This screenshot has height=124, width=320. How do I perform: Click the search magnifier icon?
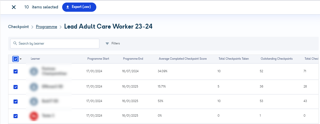pyautogui.click(x=15, y=43)
